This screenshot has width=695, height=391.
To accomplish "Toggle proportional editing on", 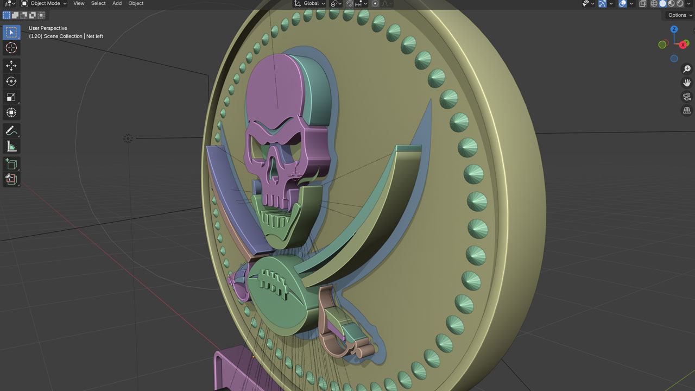I will tap(375, 3).
